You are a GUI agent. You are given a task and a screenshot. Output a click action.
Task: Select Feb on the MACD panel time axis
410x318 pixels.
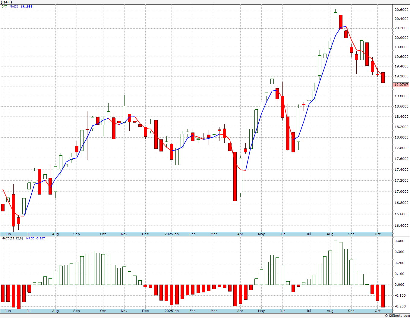coord(193,311)
